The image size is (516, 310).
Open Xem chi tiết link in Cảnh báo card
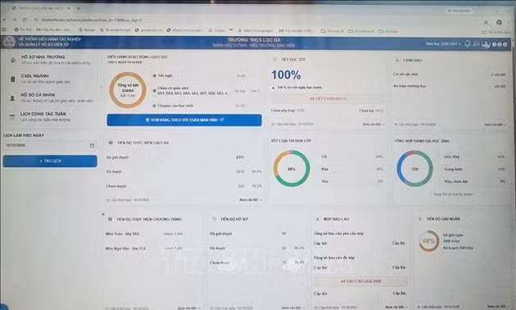coord(496,125)
